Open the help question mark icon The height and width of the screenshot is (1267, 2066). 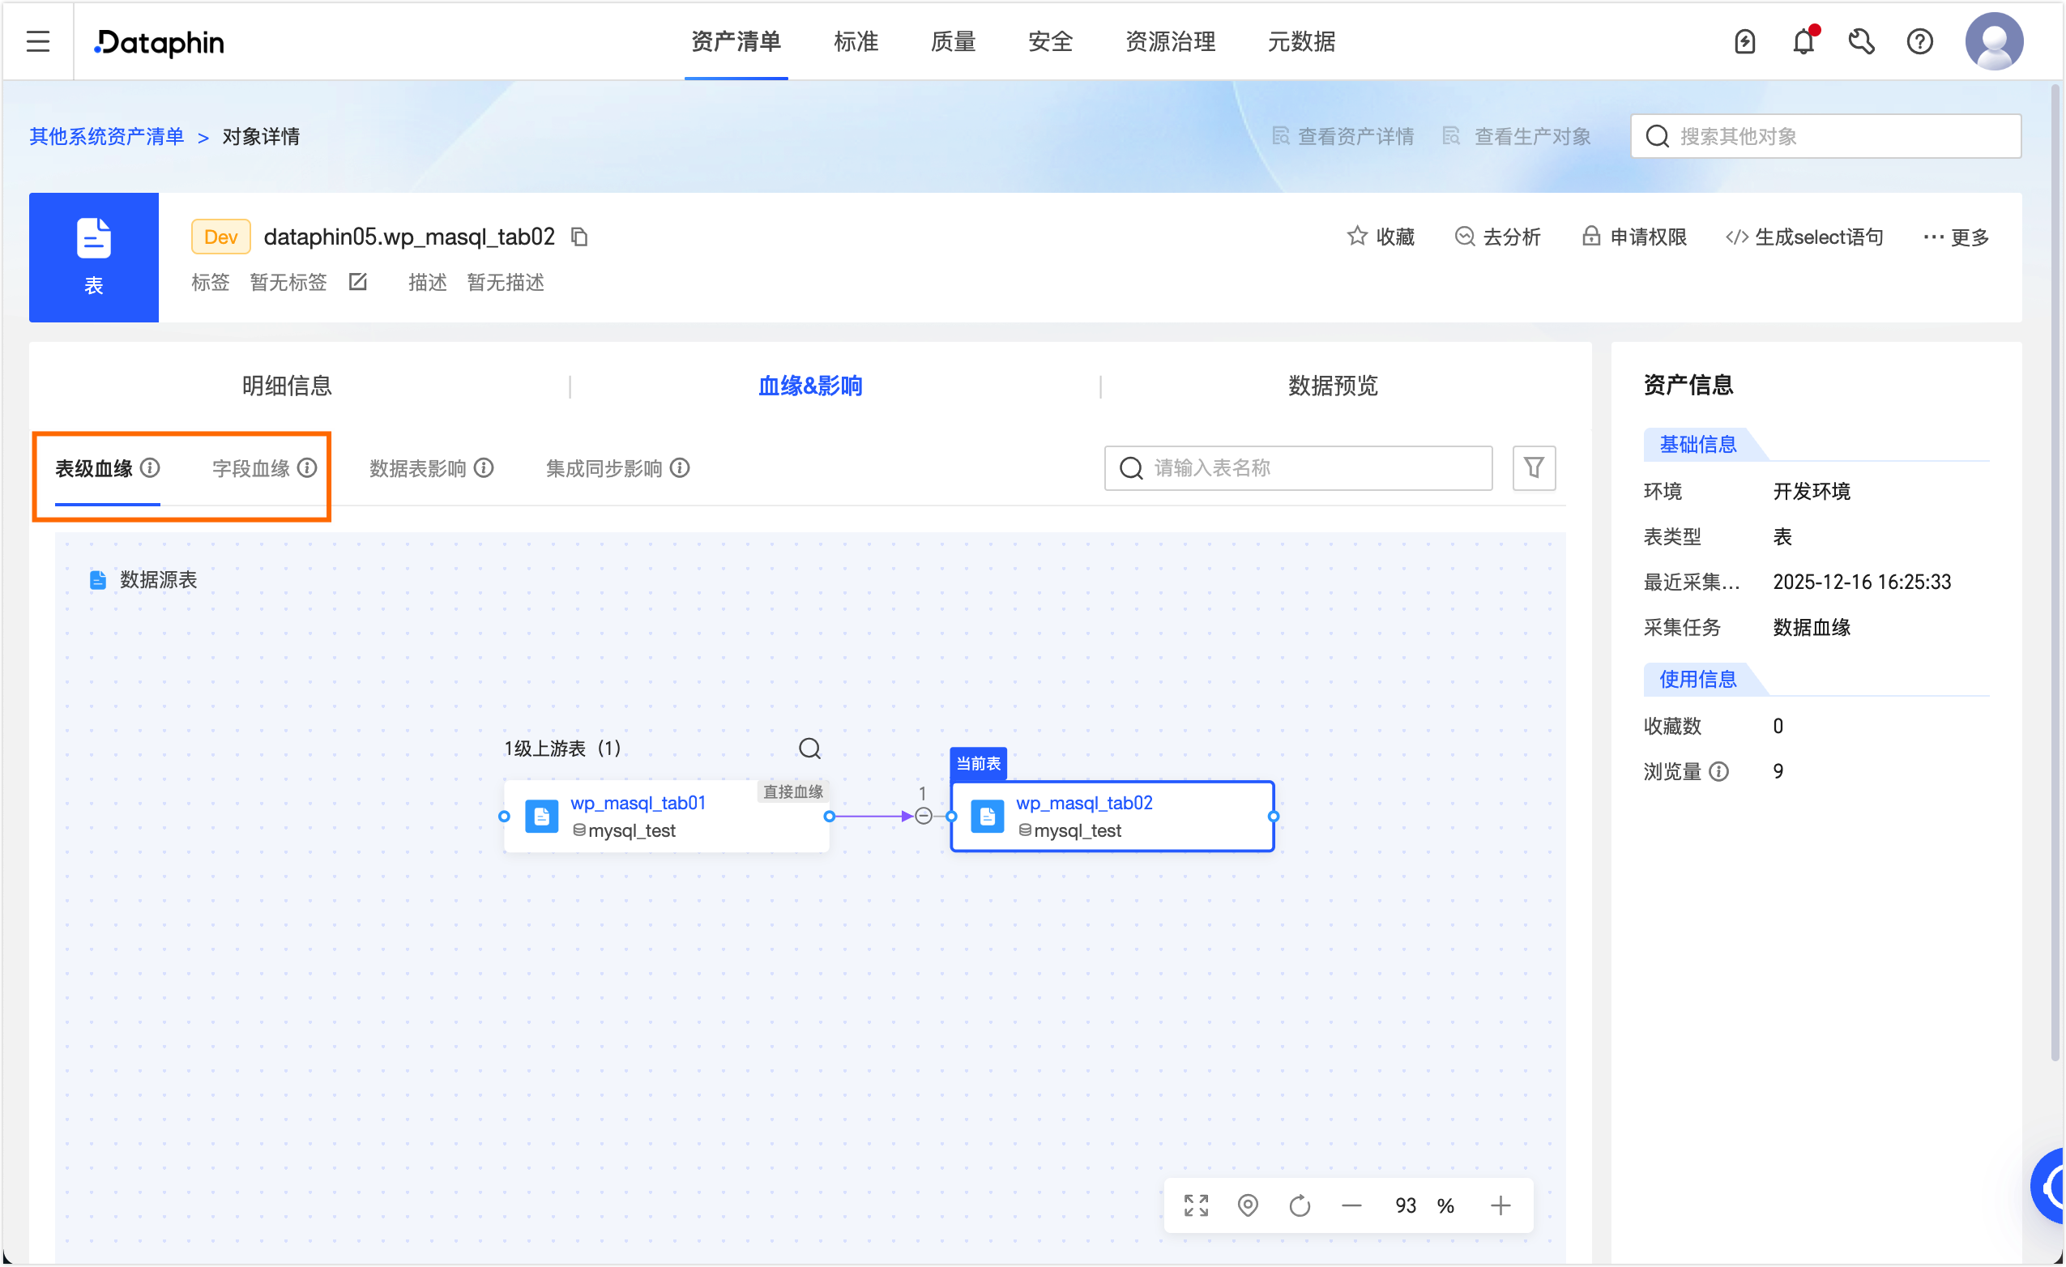pyautogui.click(x=1919, y=41)
